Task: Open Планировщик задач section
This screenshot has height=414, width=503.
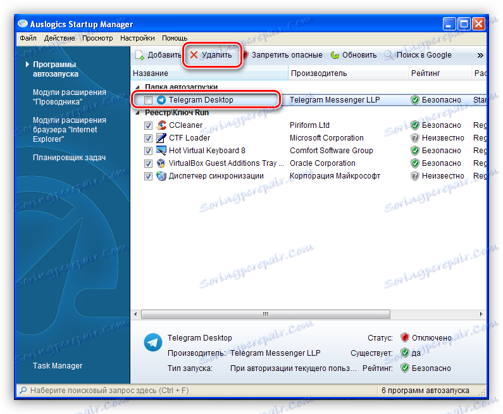Action: (69, 158)
